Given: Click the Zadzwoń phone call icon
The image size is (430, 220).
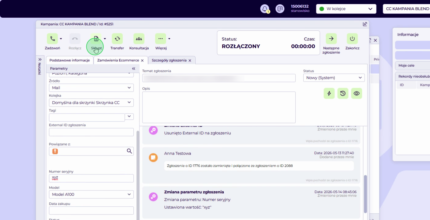Looking at the screenshot, I should [52, 39].
